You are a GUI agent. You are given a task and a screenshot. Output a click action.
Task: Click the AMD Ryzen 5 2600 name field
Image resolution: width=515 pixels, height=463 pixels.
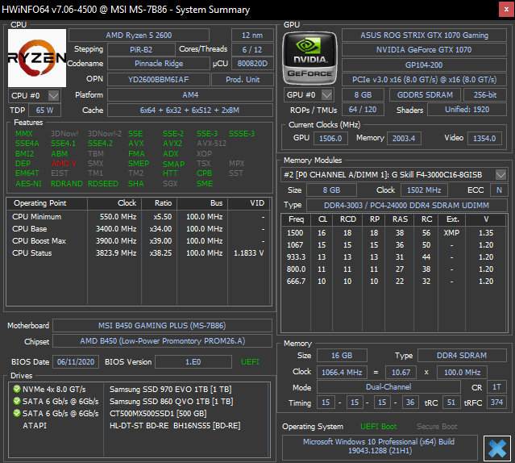pyautogui.click(x=139, y=35)
